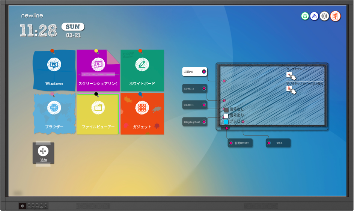Open the Windows PC tile
This screenshot has height=211, width=354.
tap(54, 71)
